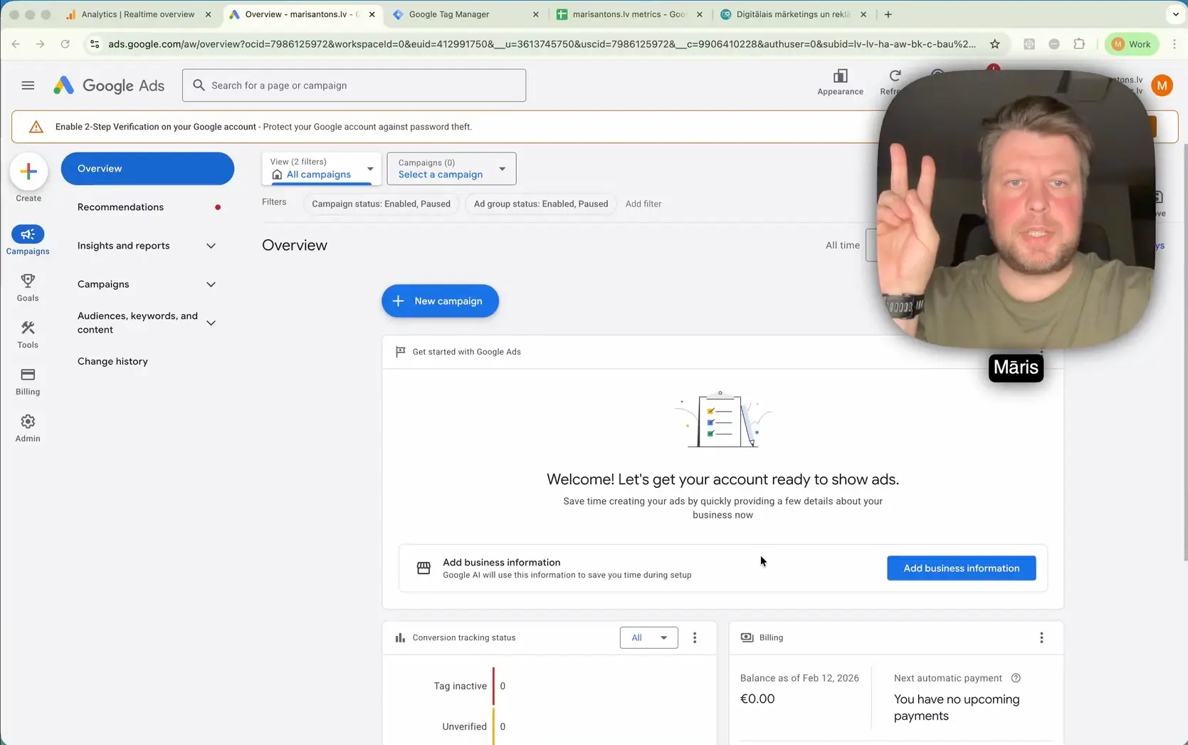Open the Tools wrench section

28,334
